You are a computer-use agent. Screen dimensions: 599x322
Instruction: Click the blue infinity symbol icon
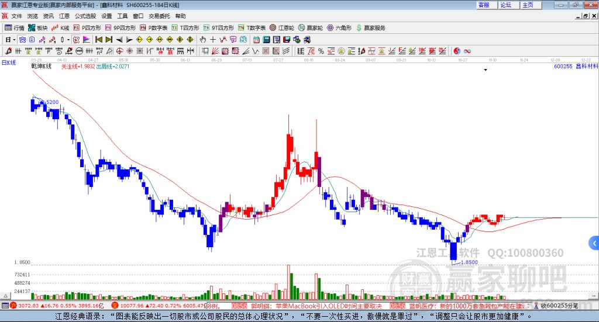click(x=467, y=51)
